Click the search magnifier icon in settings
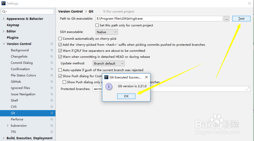The image size is (254, 141). [4, 12]
